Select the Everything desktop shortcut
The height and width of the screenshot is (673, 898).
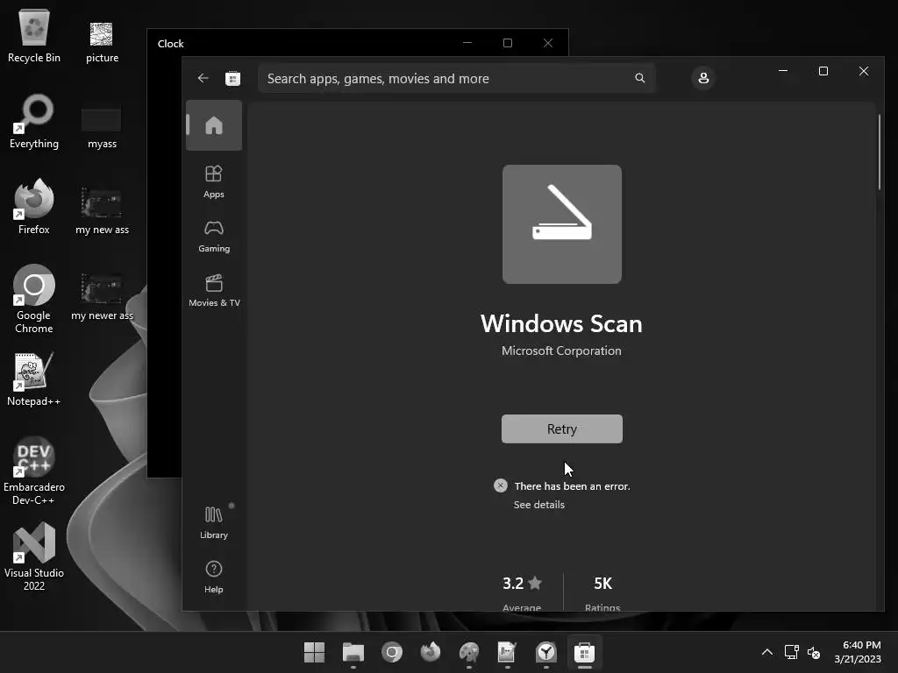(34, 122)
